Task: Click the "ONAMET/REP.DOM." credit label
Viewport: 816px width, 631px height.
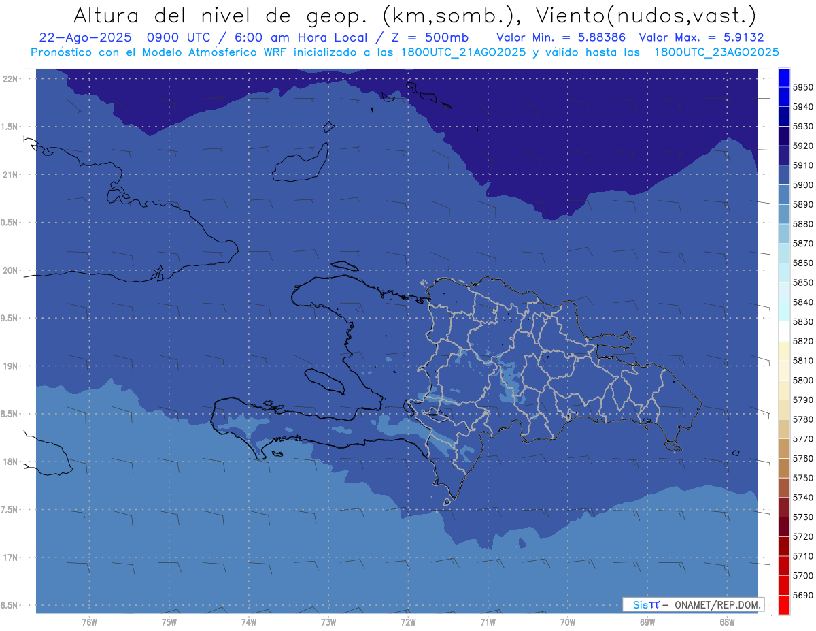Action: coord(716,604)
